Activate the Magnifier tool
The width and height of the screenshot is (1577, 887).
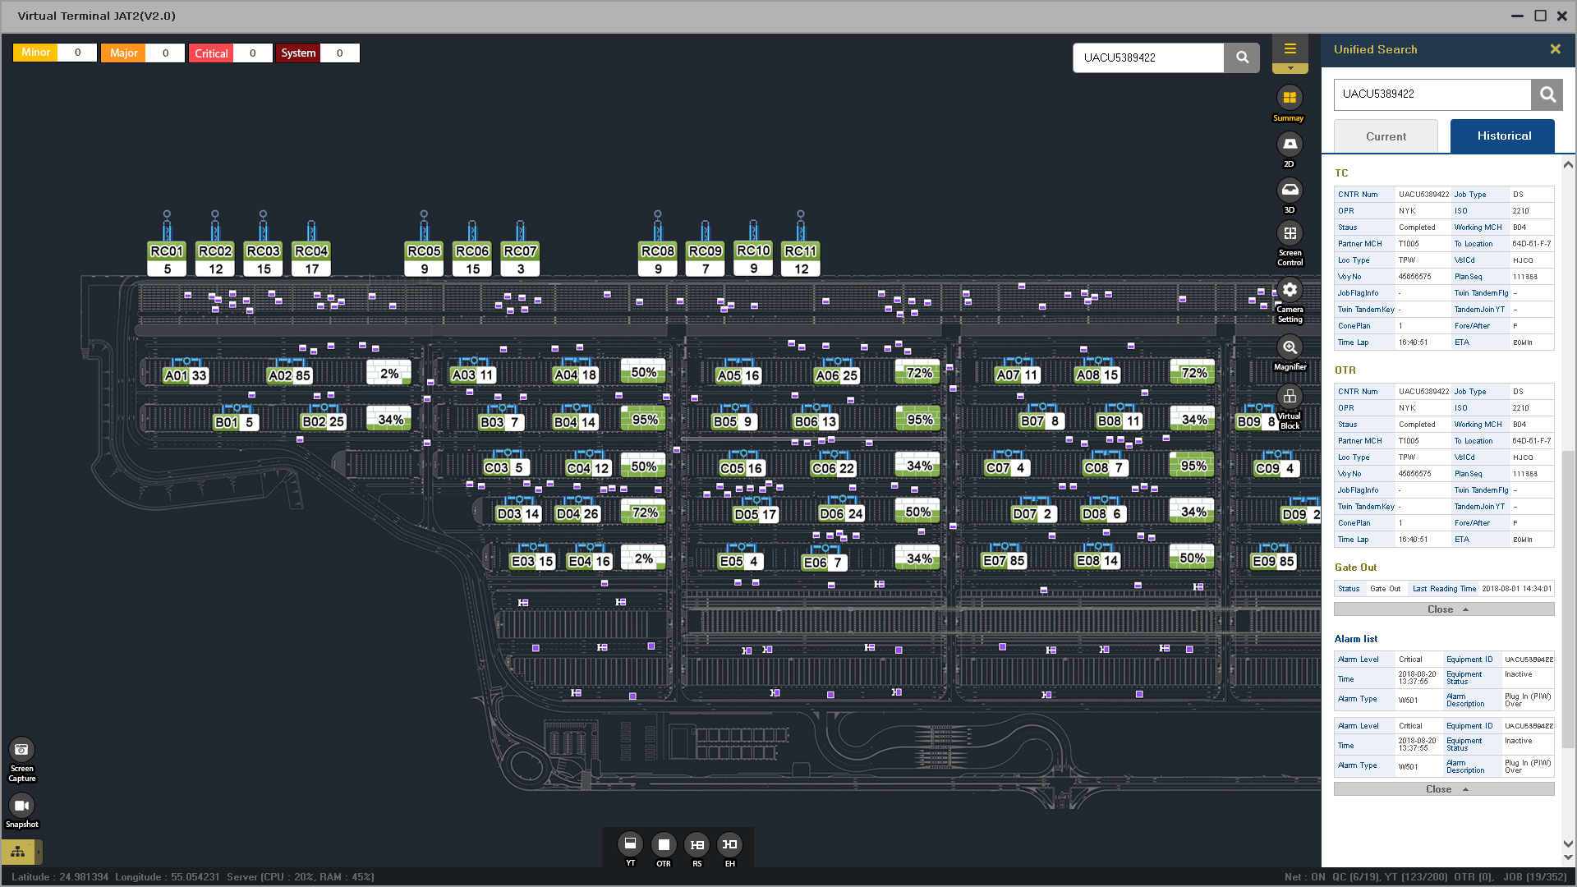point(1290,347)
